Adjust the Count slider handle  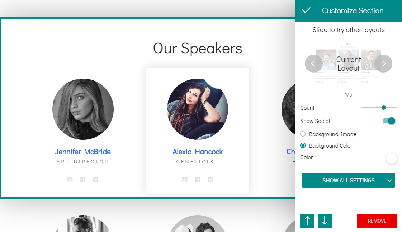coord(384,108)
